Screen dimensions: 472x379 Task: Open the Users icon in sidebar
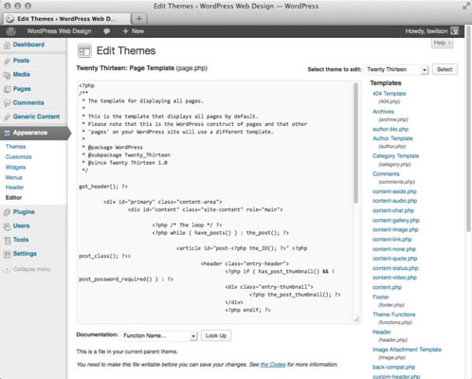pos(7,226)
